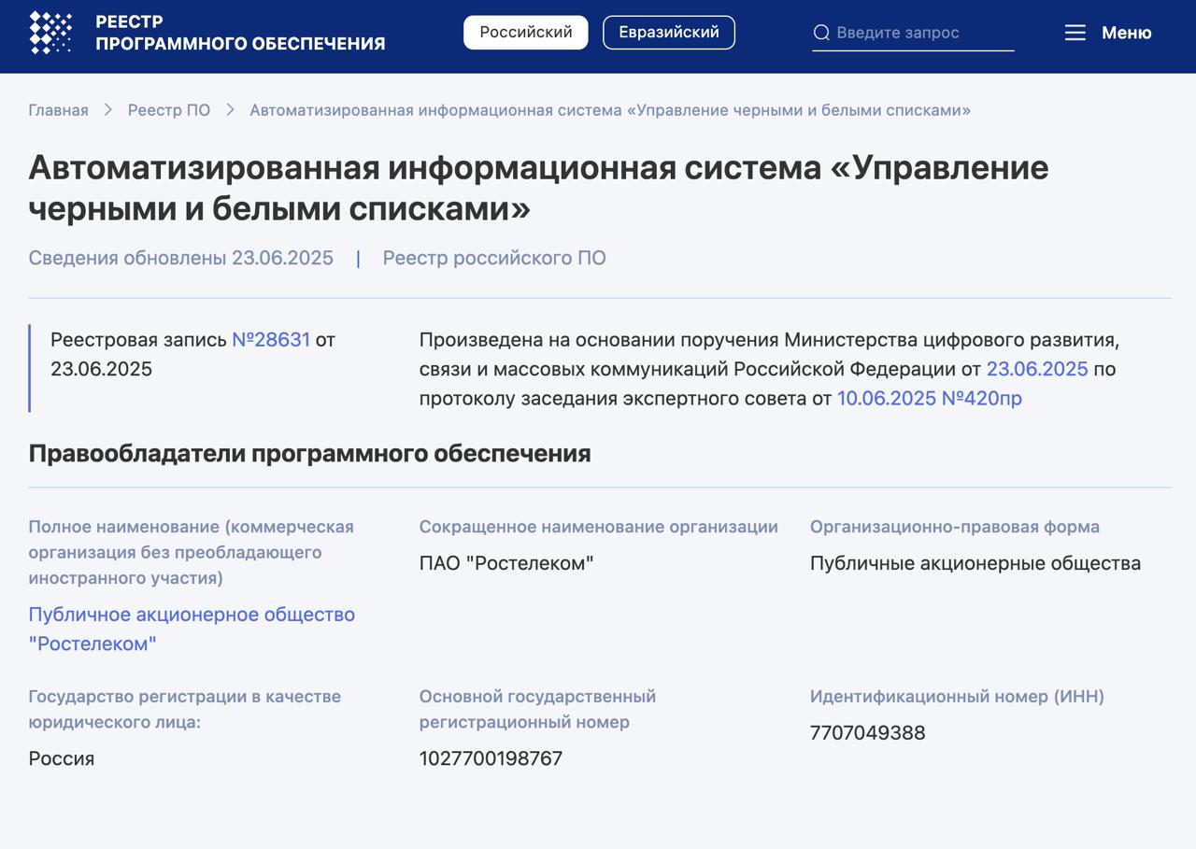Open the Меню label
The image size is (1196, 849).
1127,33
